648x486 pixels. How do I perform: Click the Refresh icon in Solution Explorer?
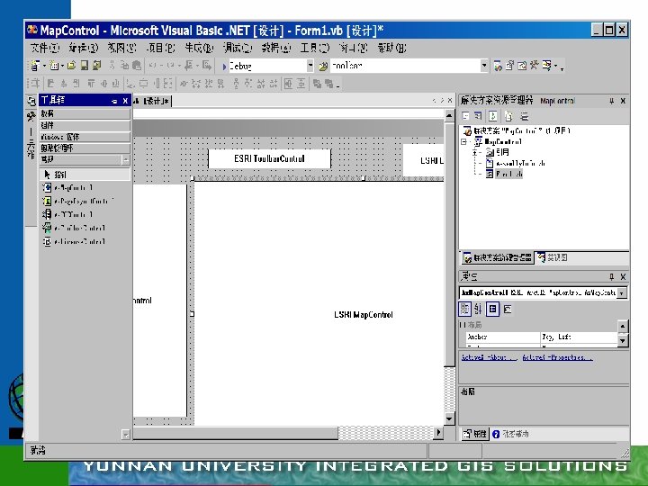492,116
